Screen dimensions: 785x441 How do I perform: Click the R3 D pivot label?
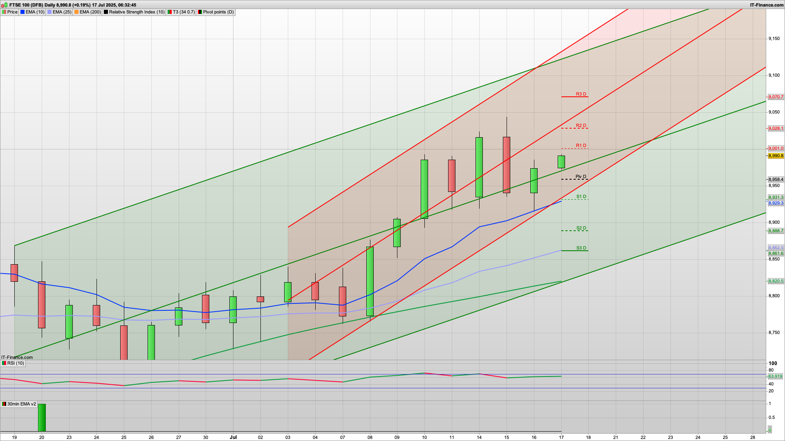(581, 94)
